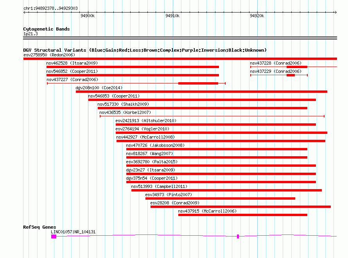Screen dimensions: 348x258
Task: Click the DGV Structural Variants track title
Action: click(145, 50)
